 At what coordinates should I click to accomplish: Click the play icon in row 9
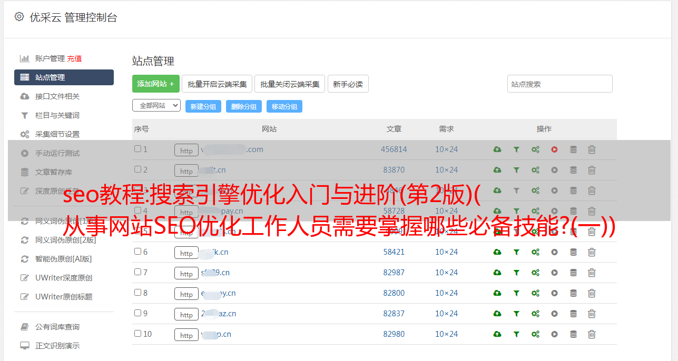pyautogui.click(x=554, y=314)
